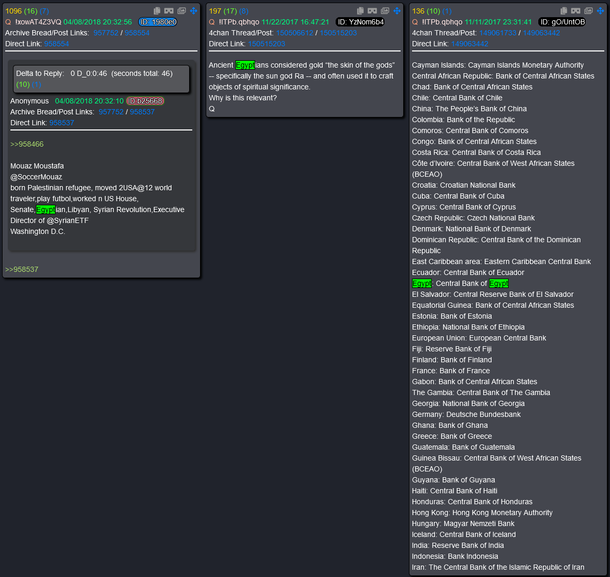Screen dimensions: 610x577
Task: Click the Q search icon on post 197
Action: click(x=212, y=22)
